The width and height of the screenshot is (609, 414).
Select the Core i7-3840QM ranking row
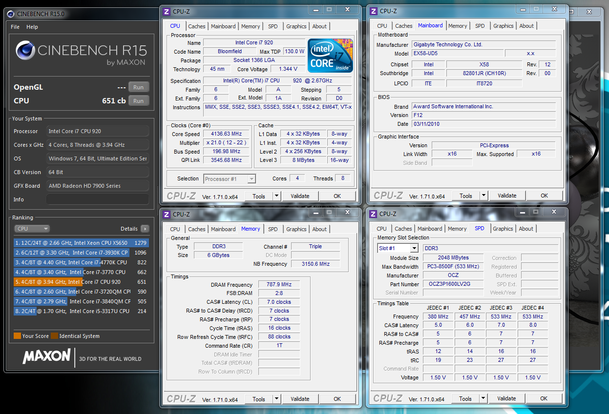pos(82,301)
